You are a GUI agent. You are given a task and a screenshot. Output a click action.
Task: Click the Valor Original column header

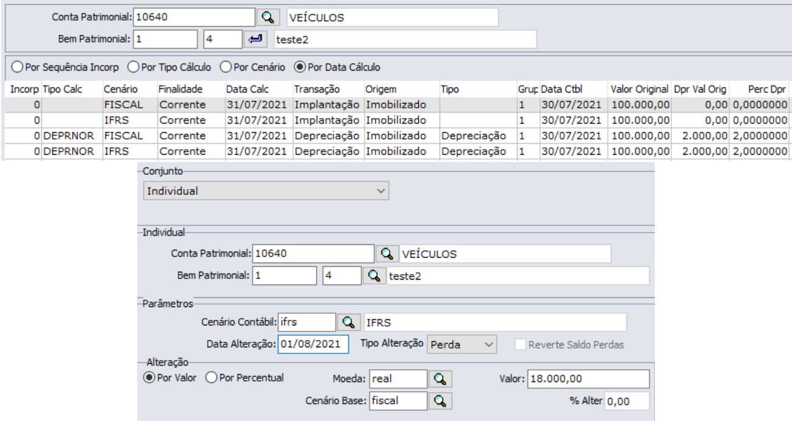[638, 89]
